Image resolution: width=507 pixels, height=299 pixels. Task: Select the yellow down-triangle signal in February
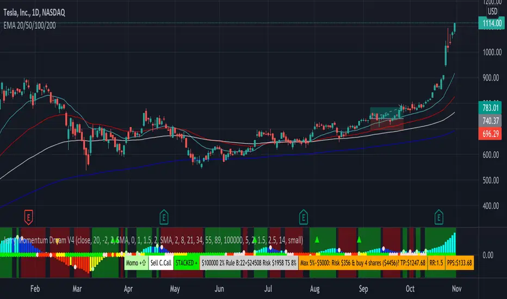click(57, 241)
